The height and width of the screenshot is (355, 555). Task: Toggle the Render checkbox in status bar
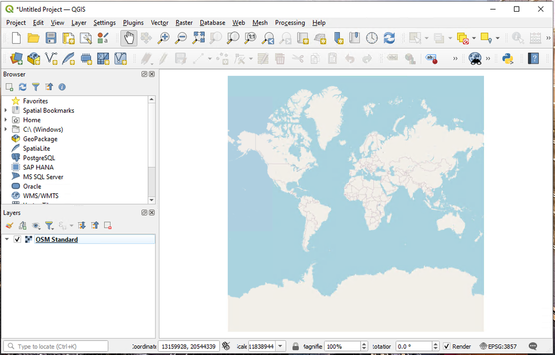click(447, 347)
